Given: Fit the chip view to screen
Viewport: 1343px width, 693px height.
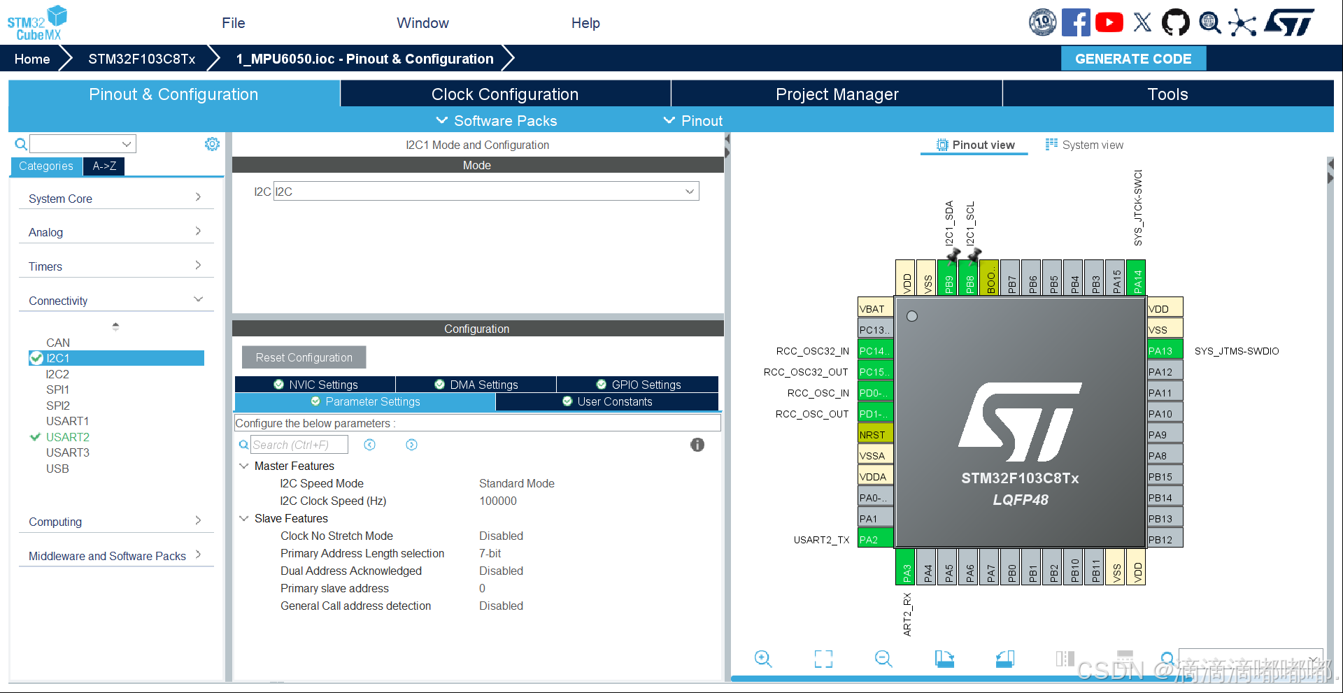Looking at the screenshot, I should click(823, 659).
